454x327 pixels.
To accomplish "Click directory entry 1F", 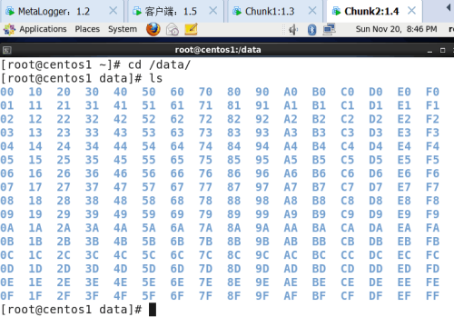I will 35,296.
